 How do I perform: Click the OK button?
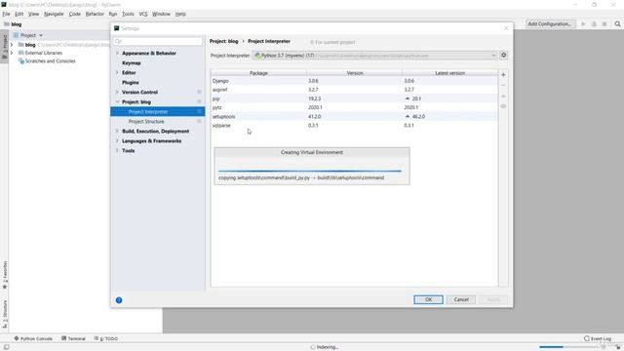tap(428, 299)
